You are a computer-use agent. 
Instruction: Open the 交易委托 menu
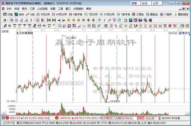point(78,9)
